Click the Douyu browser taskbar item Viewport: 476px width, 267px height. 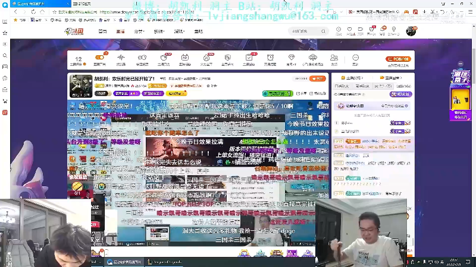tap(124, 262)
